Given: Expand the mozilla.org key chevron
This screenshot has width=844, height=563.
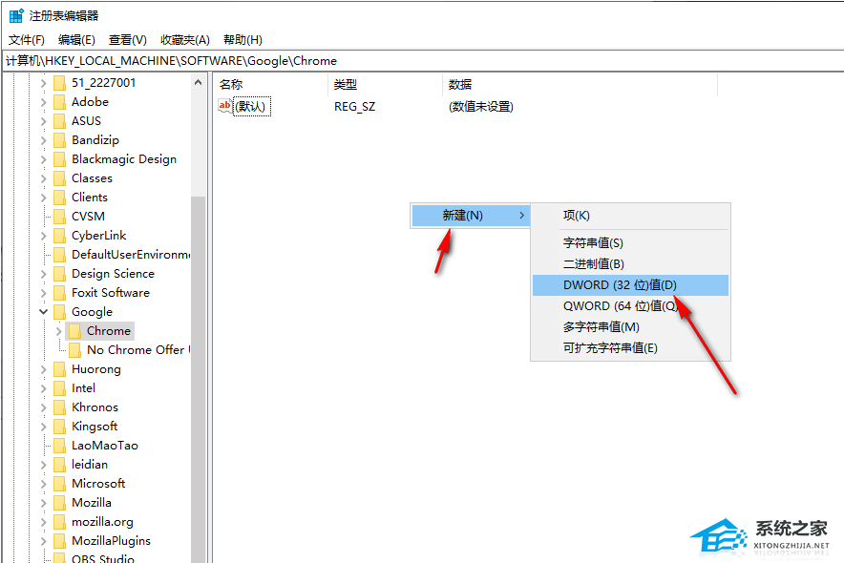Looking at the screenshot, I should pyautogui.click(x=44, y=522).
